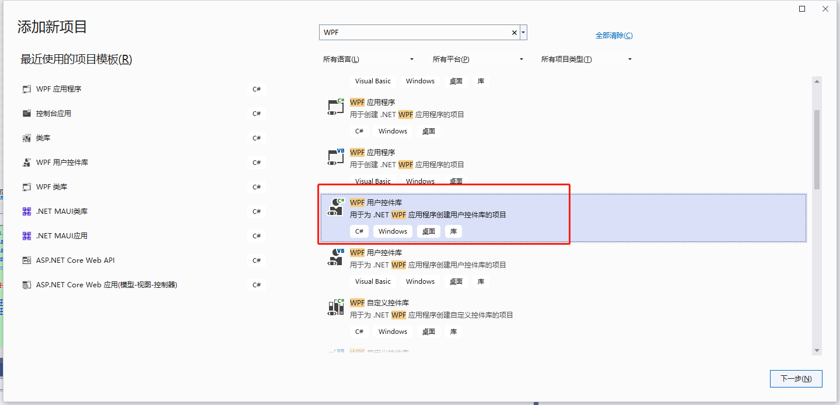Click the VB WPF 用户控件库 result icon
This screenshot has height=405, width=840.
(336, 258)
